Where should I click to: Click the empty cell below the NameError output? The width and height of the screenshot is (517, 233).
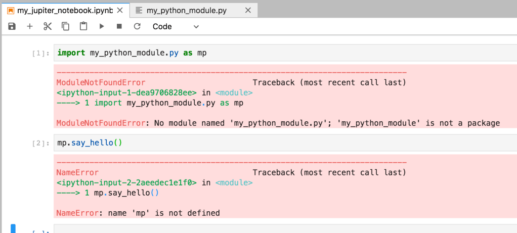(285, 229)
